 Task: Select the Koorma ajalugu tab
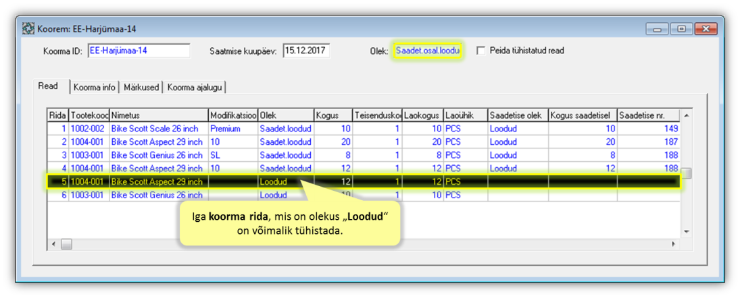195,87
